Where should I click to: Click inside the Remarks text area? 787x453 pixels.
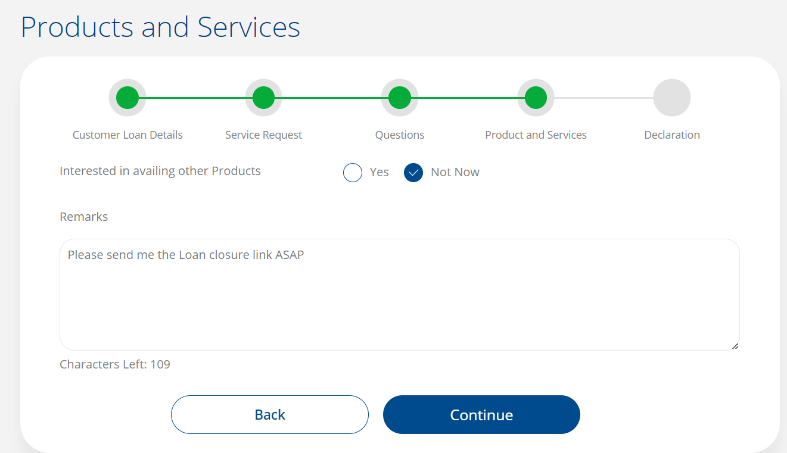point(400,295)
